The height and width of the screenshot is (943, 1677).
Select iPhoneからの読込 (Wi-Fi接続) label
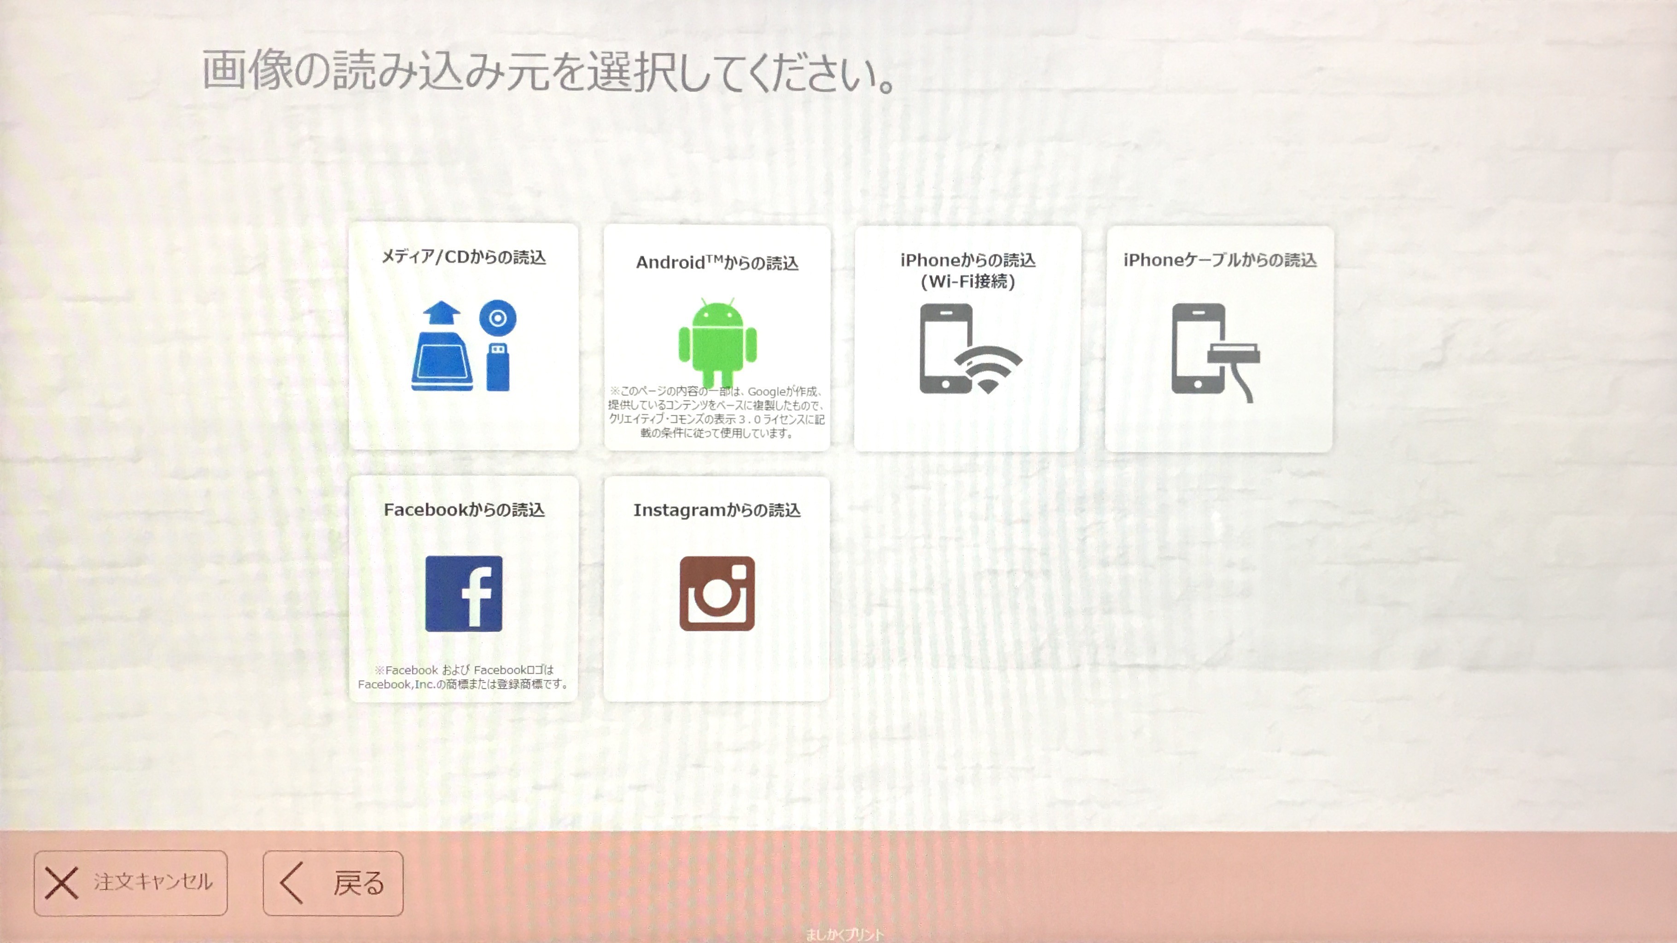coord(968,271)
